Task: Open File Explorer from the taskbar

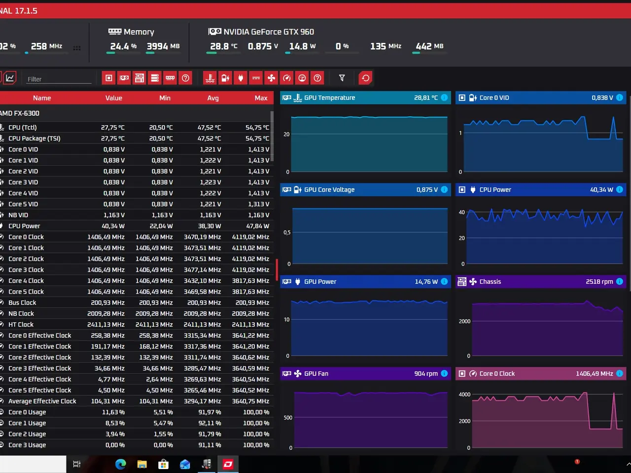Action: click(142, 464)
